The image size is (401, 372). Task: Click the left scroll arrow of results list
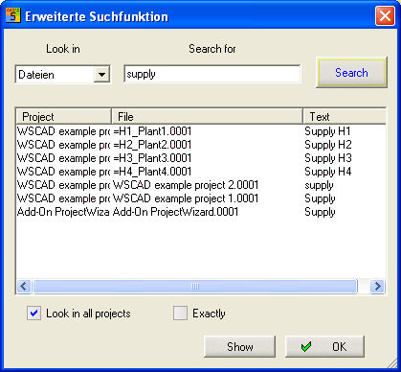point(24,286)
